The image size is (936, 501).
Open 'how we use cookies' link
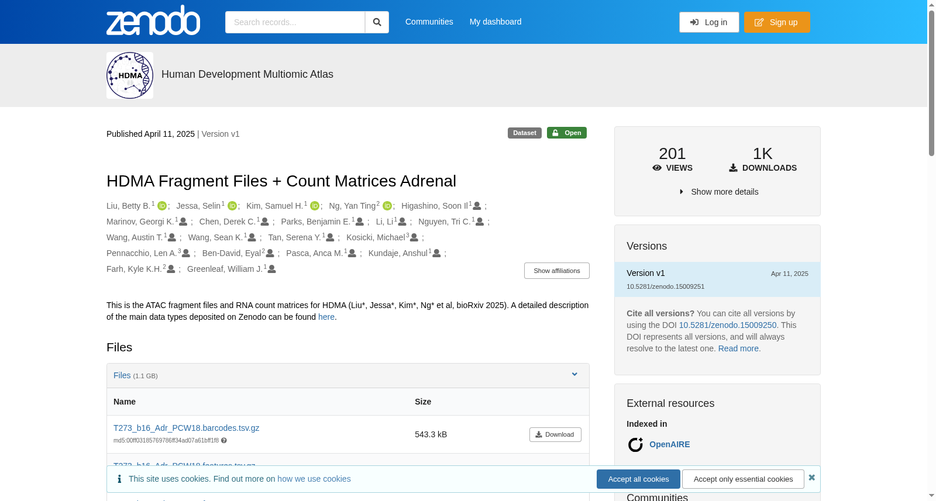pos(314,479)
